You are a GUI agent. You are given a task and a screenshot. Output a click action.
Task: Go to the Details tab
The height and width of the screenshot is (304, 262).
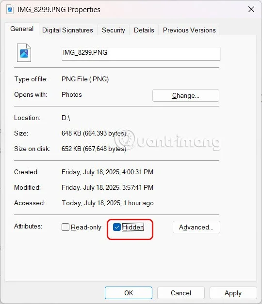coord(144,30)
